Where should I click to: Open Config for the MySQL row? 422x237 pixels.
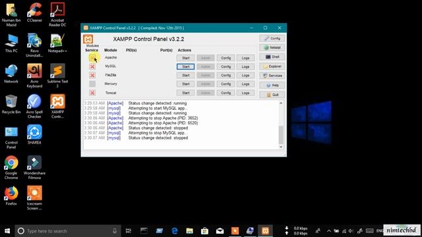pos(226,66)
